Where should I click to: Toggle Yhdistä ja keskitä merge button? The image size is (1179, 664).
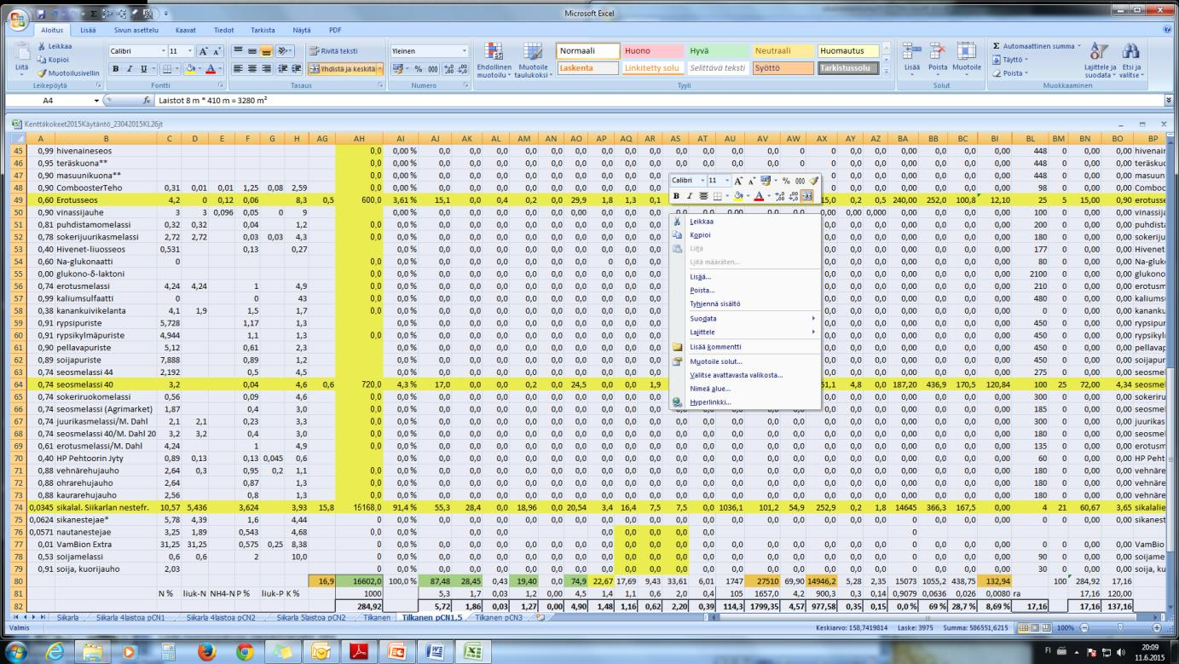click(x=340, y=69)
